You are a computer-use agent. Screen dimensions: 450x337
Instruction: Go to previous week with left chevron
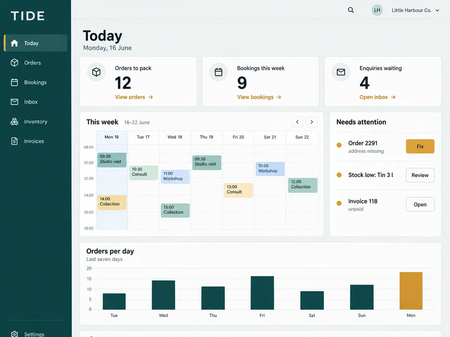click(x=297, y=122)
